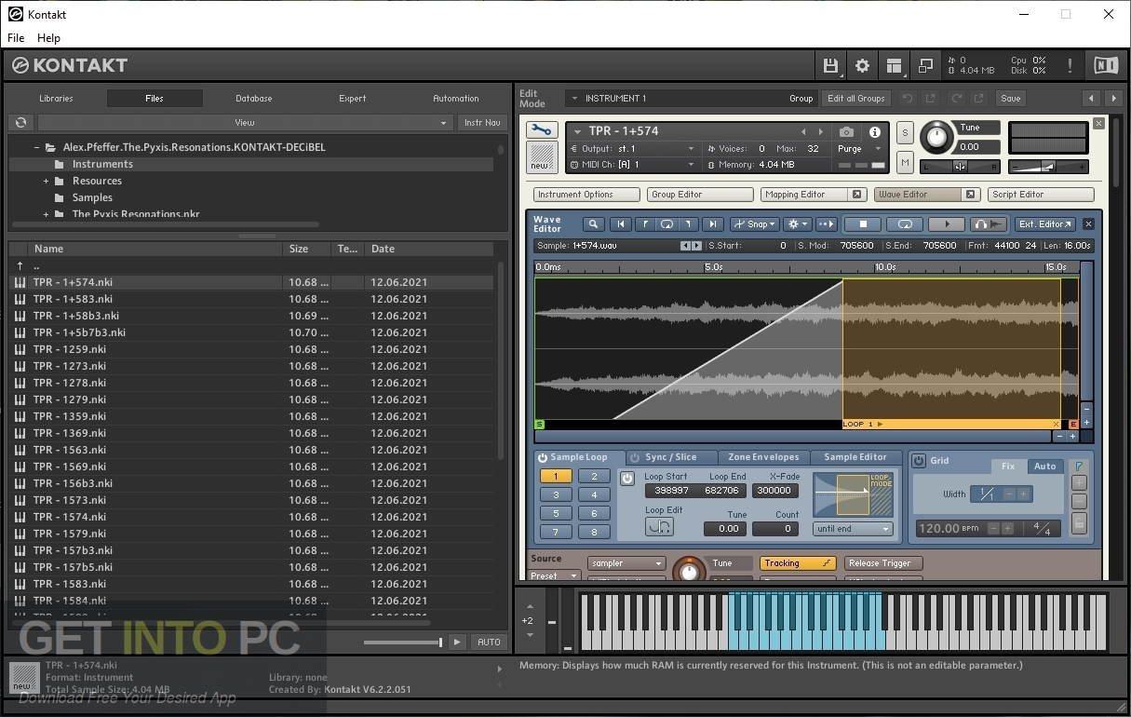Toggle the Tracking button
This screenshot has width=1131, height=717.
pyautogui.click(x=799, y=563)
